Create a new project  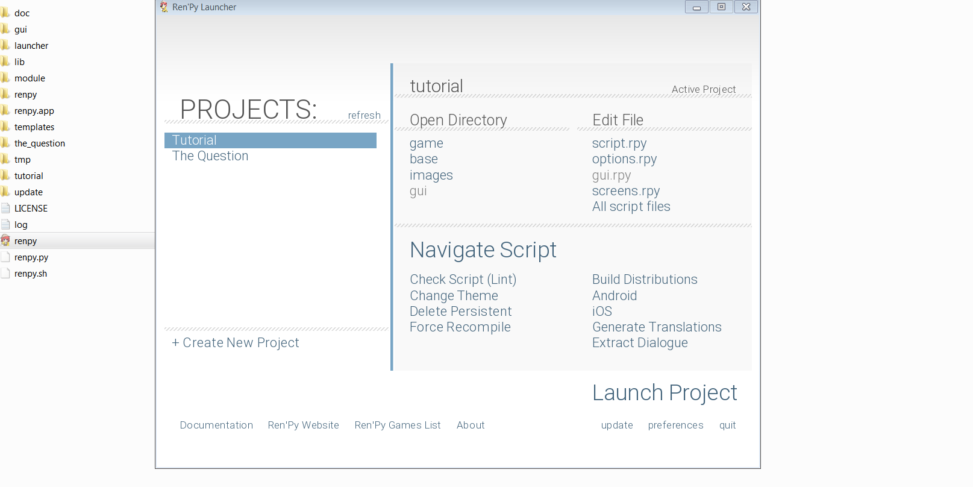pos(236,343)
